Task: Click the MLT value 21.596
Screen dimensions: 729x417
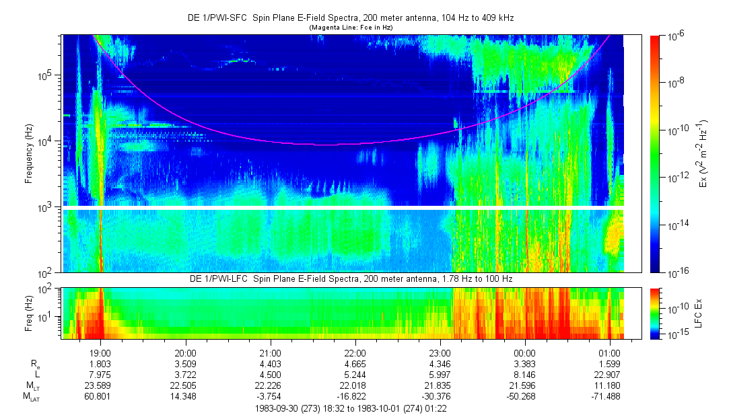Action: (x=523, y=385)
